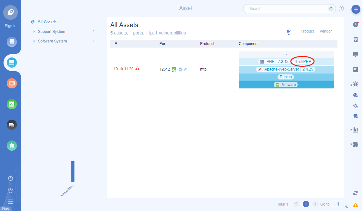Click the blue plus new scan button
The width and height of the screenshot is (362, 211).
[x=356, y=9]
